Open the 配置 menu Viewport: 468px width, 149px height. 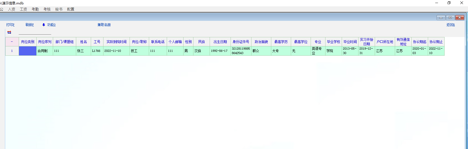click(71, 9)
